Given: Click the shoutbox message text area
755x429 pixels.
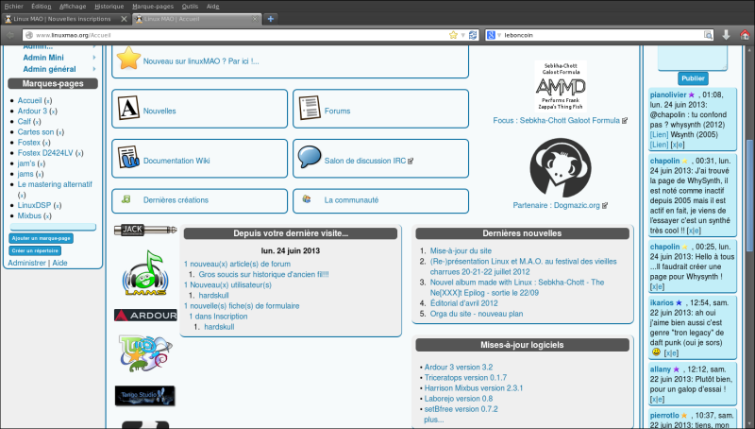Looking at the screenshot, I should pyautogui.click(x=693, y=58).
